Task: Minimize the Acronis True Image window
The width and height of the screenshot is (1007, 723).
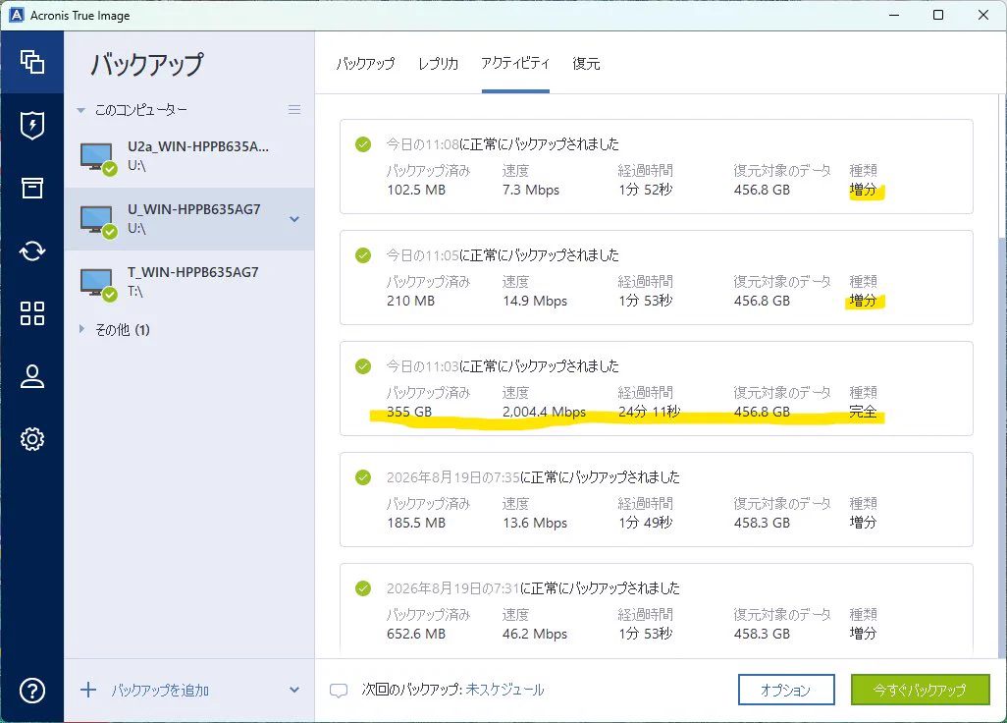Action: (893, 15)
